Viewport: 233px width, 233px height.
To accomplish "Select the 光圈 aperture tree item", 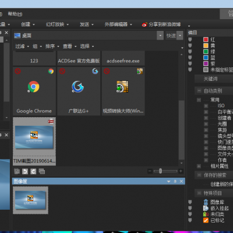I will pyautogui.click(x=222, y=124).
